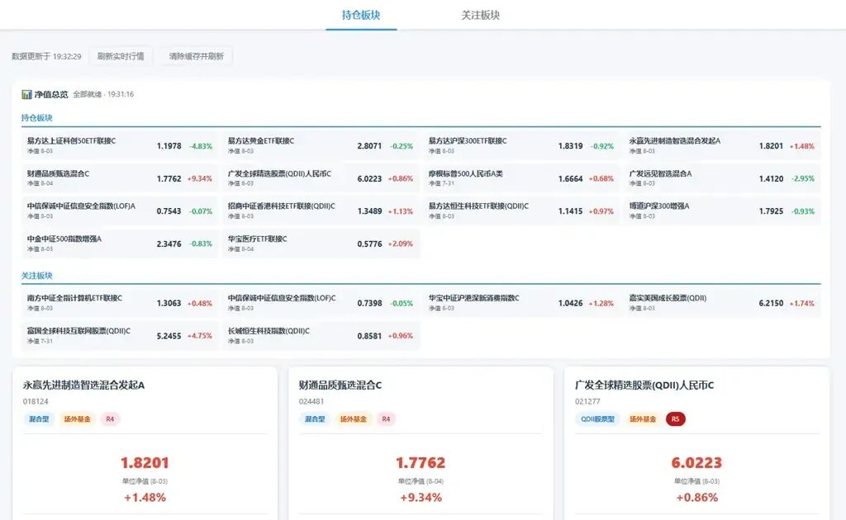Click fund code 024481

pyautogui.click(x=311, y=401)
